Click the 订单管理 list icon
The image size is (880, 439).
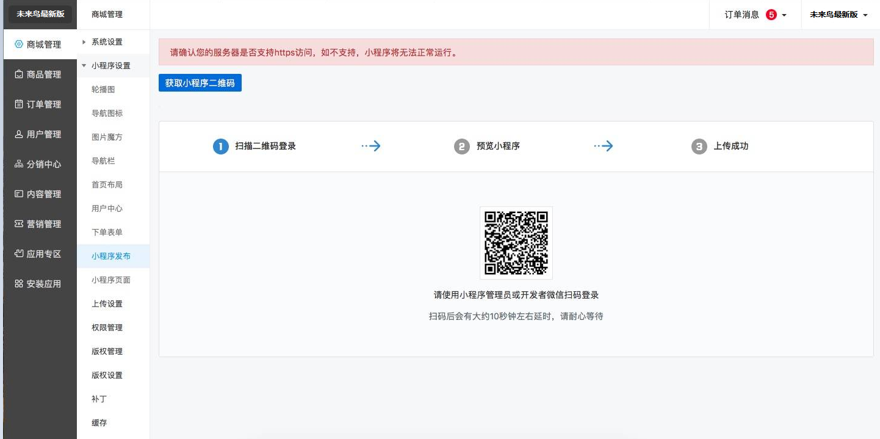point(19,104)
